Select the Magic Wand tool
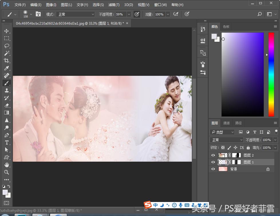 pyautogui.click(x=6, y=53)
